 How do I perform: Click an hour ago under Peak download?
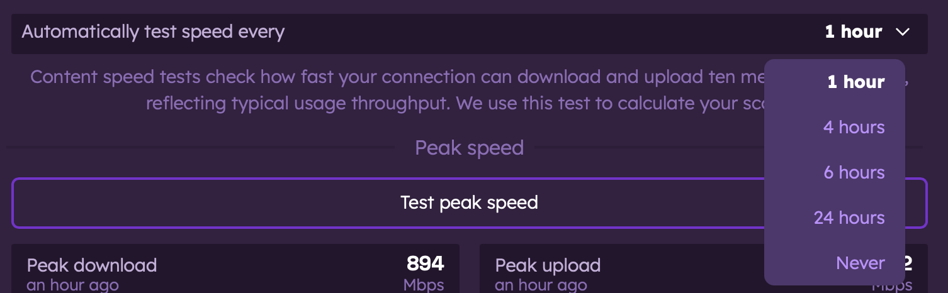(x=72, y=285)
